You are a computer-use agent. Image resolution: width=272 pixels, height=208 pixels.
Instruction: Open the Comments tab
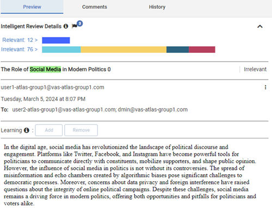click(95, 7)
